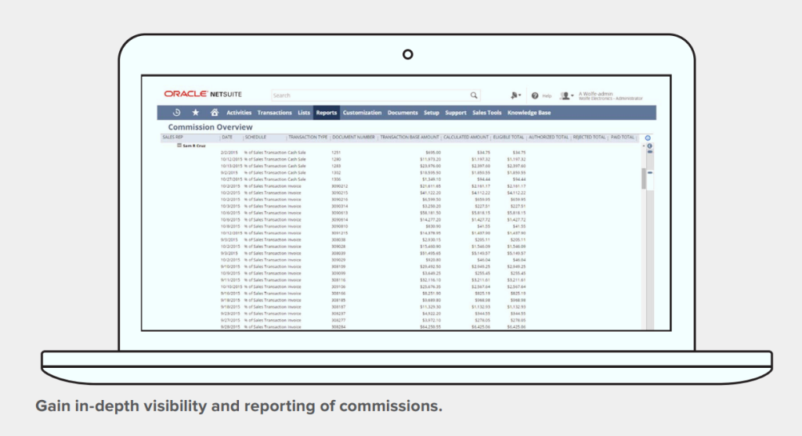Open the recent records clock icon

click(176, 113)
